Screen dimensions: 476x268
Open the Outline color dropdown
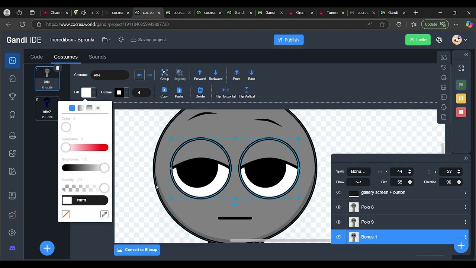[121, 92]
